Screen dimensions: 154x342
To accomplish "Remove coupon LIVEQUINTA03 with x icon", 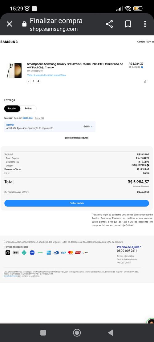I will tap(148, 165).
